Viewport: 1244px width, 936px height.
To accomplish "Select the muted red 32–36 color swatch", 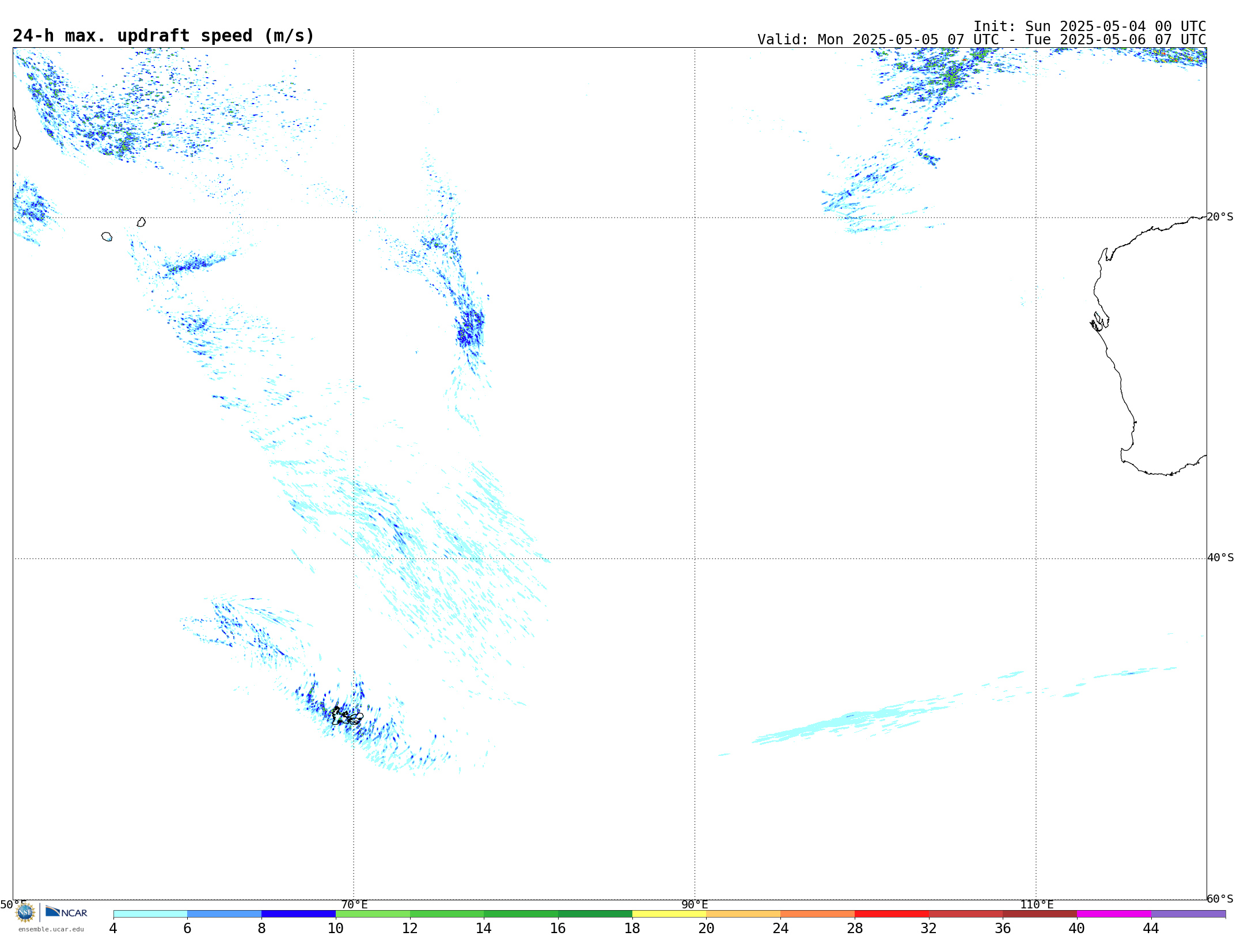I will (x=966, y=914).
